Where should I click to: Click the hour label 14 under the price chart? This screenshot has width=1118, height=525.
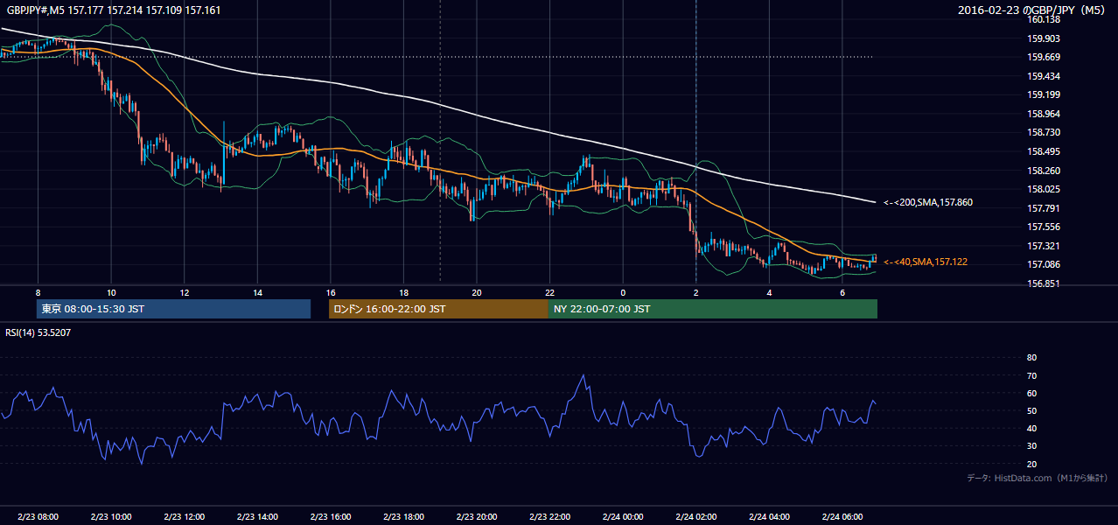[x=257, y=292]
